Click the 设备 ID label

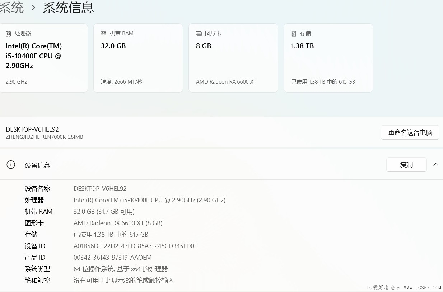click(35, 246)
